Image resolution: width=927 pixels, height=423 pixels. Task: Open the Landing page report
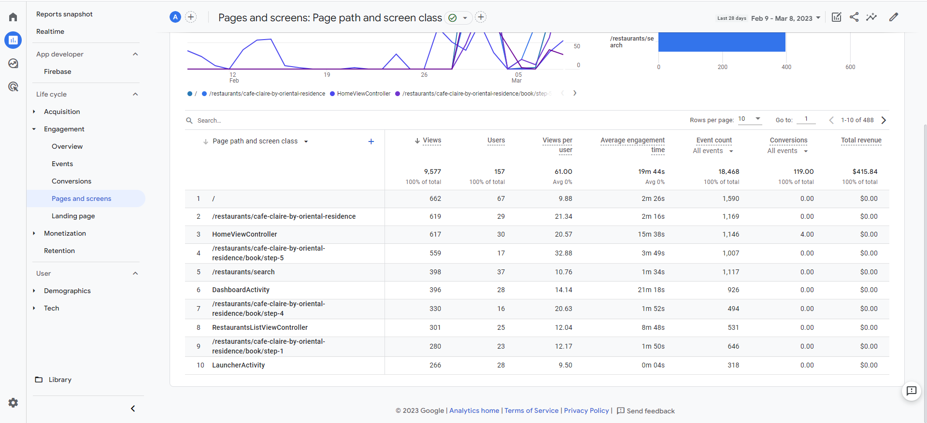pos(73,216)
